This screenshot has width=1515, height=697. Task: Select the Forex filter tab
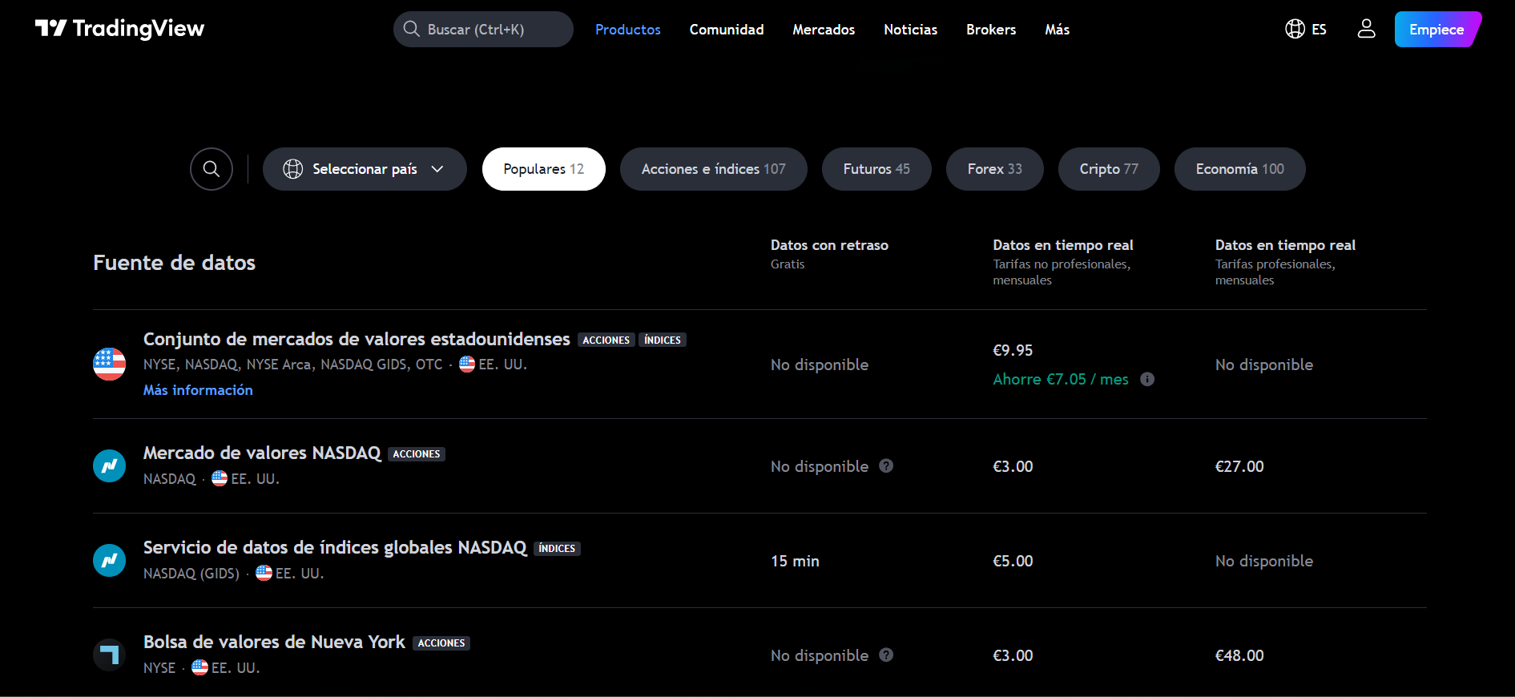994,169
